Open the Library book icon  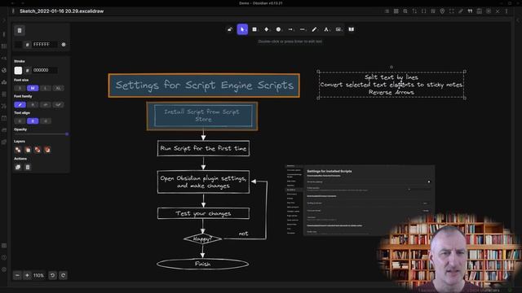[352, 29]
